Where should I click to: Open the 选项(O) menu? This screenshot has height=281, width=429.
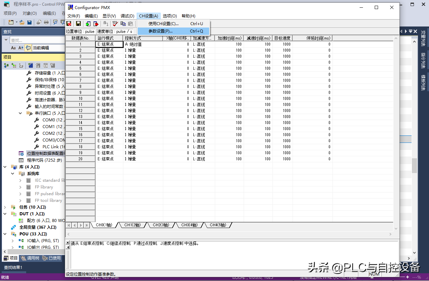point(170,16)
